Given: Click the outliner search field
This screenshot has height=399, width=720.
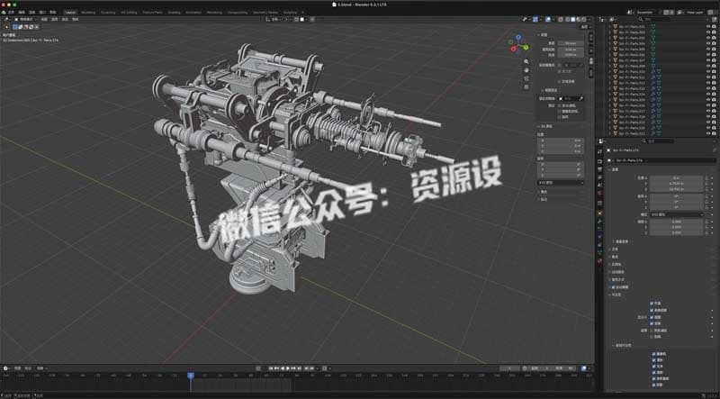Looking at the screenshot, I should [x=655, y=19].
